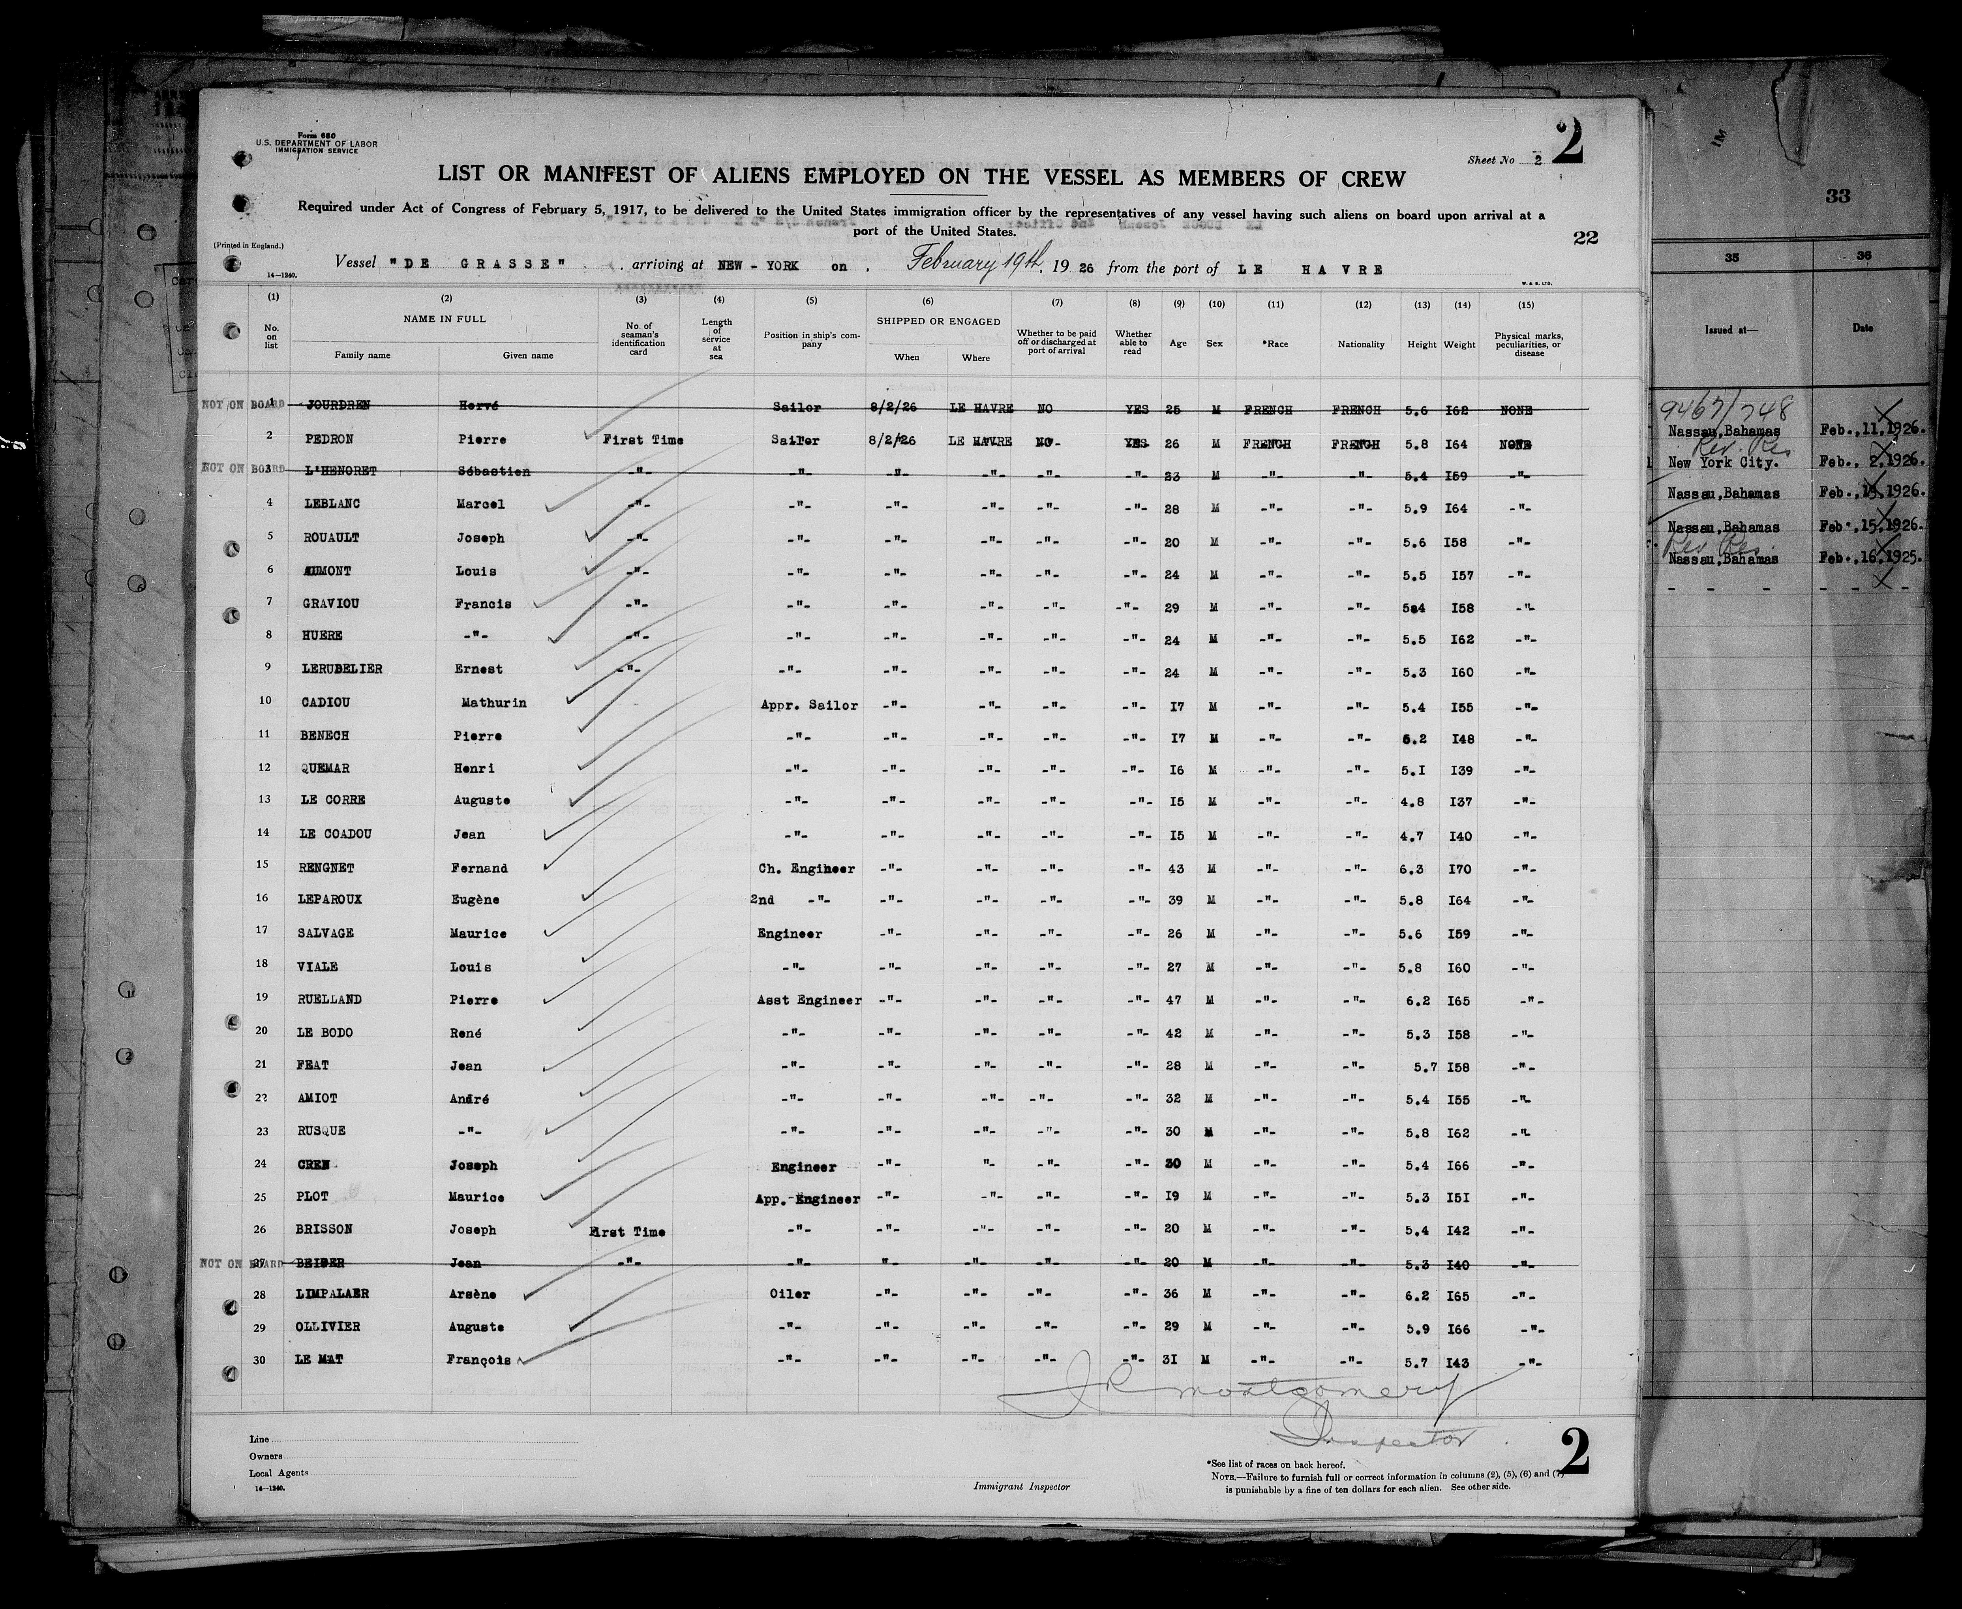Image resolution: width=1962 pixels, height=1609 pixels.
Task: Click the family name PEDRON
Action: pos(327,439)
